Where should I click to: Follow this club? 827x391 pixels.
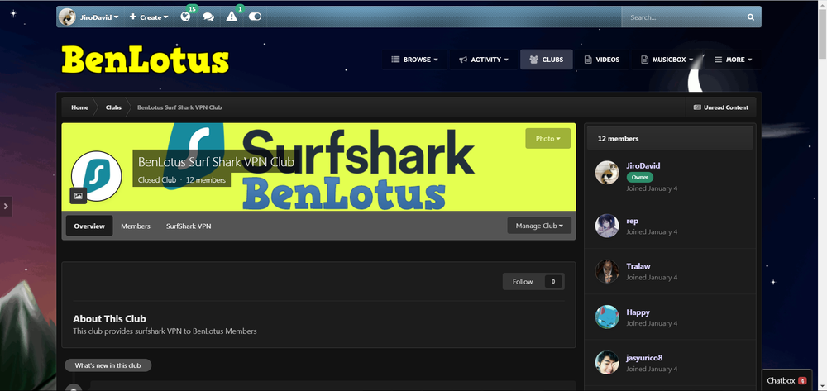pyautogui.click(x=523, y=282)
